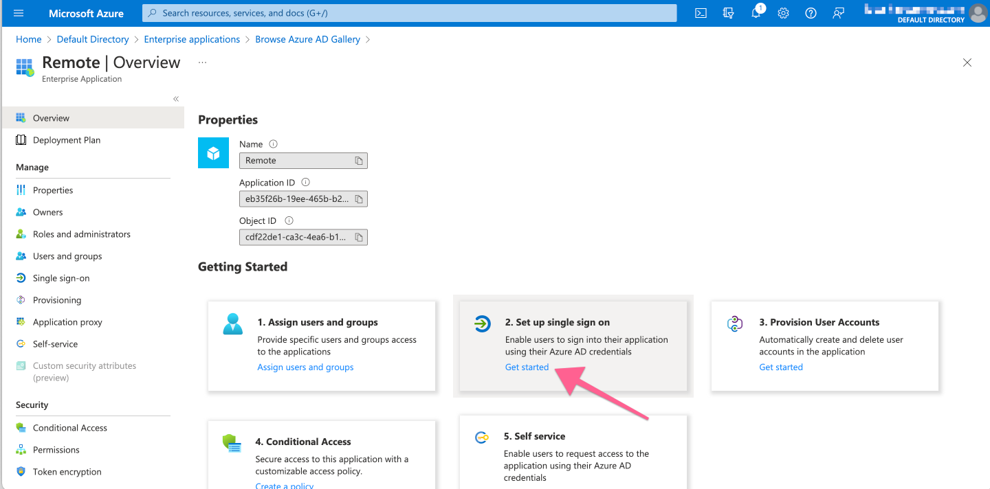Copy the Application ID value
Image resolution: width=990 pixels, height=489 pixels.
coord(359,198)
